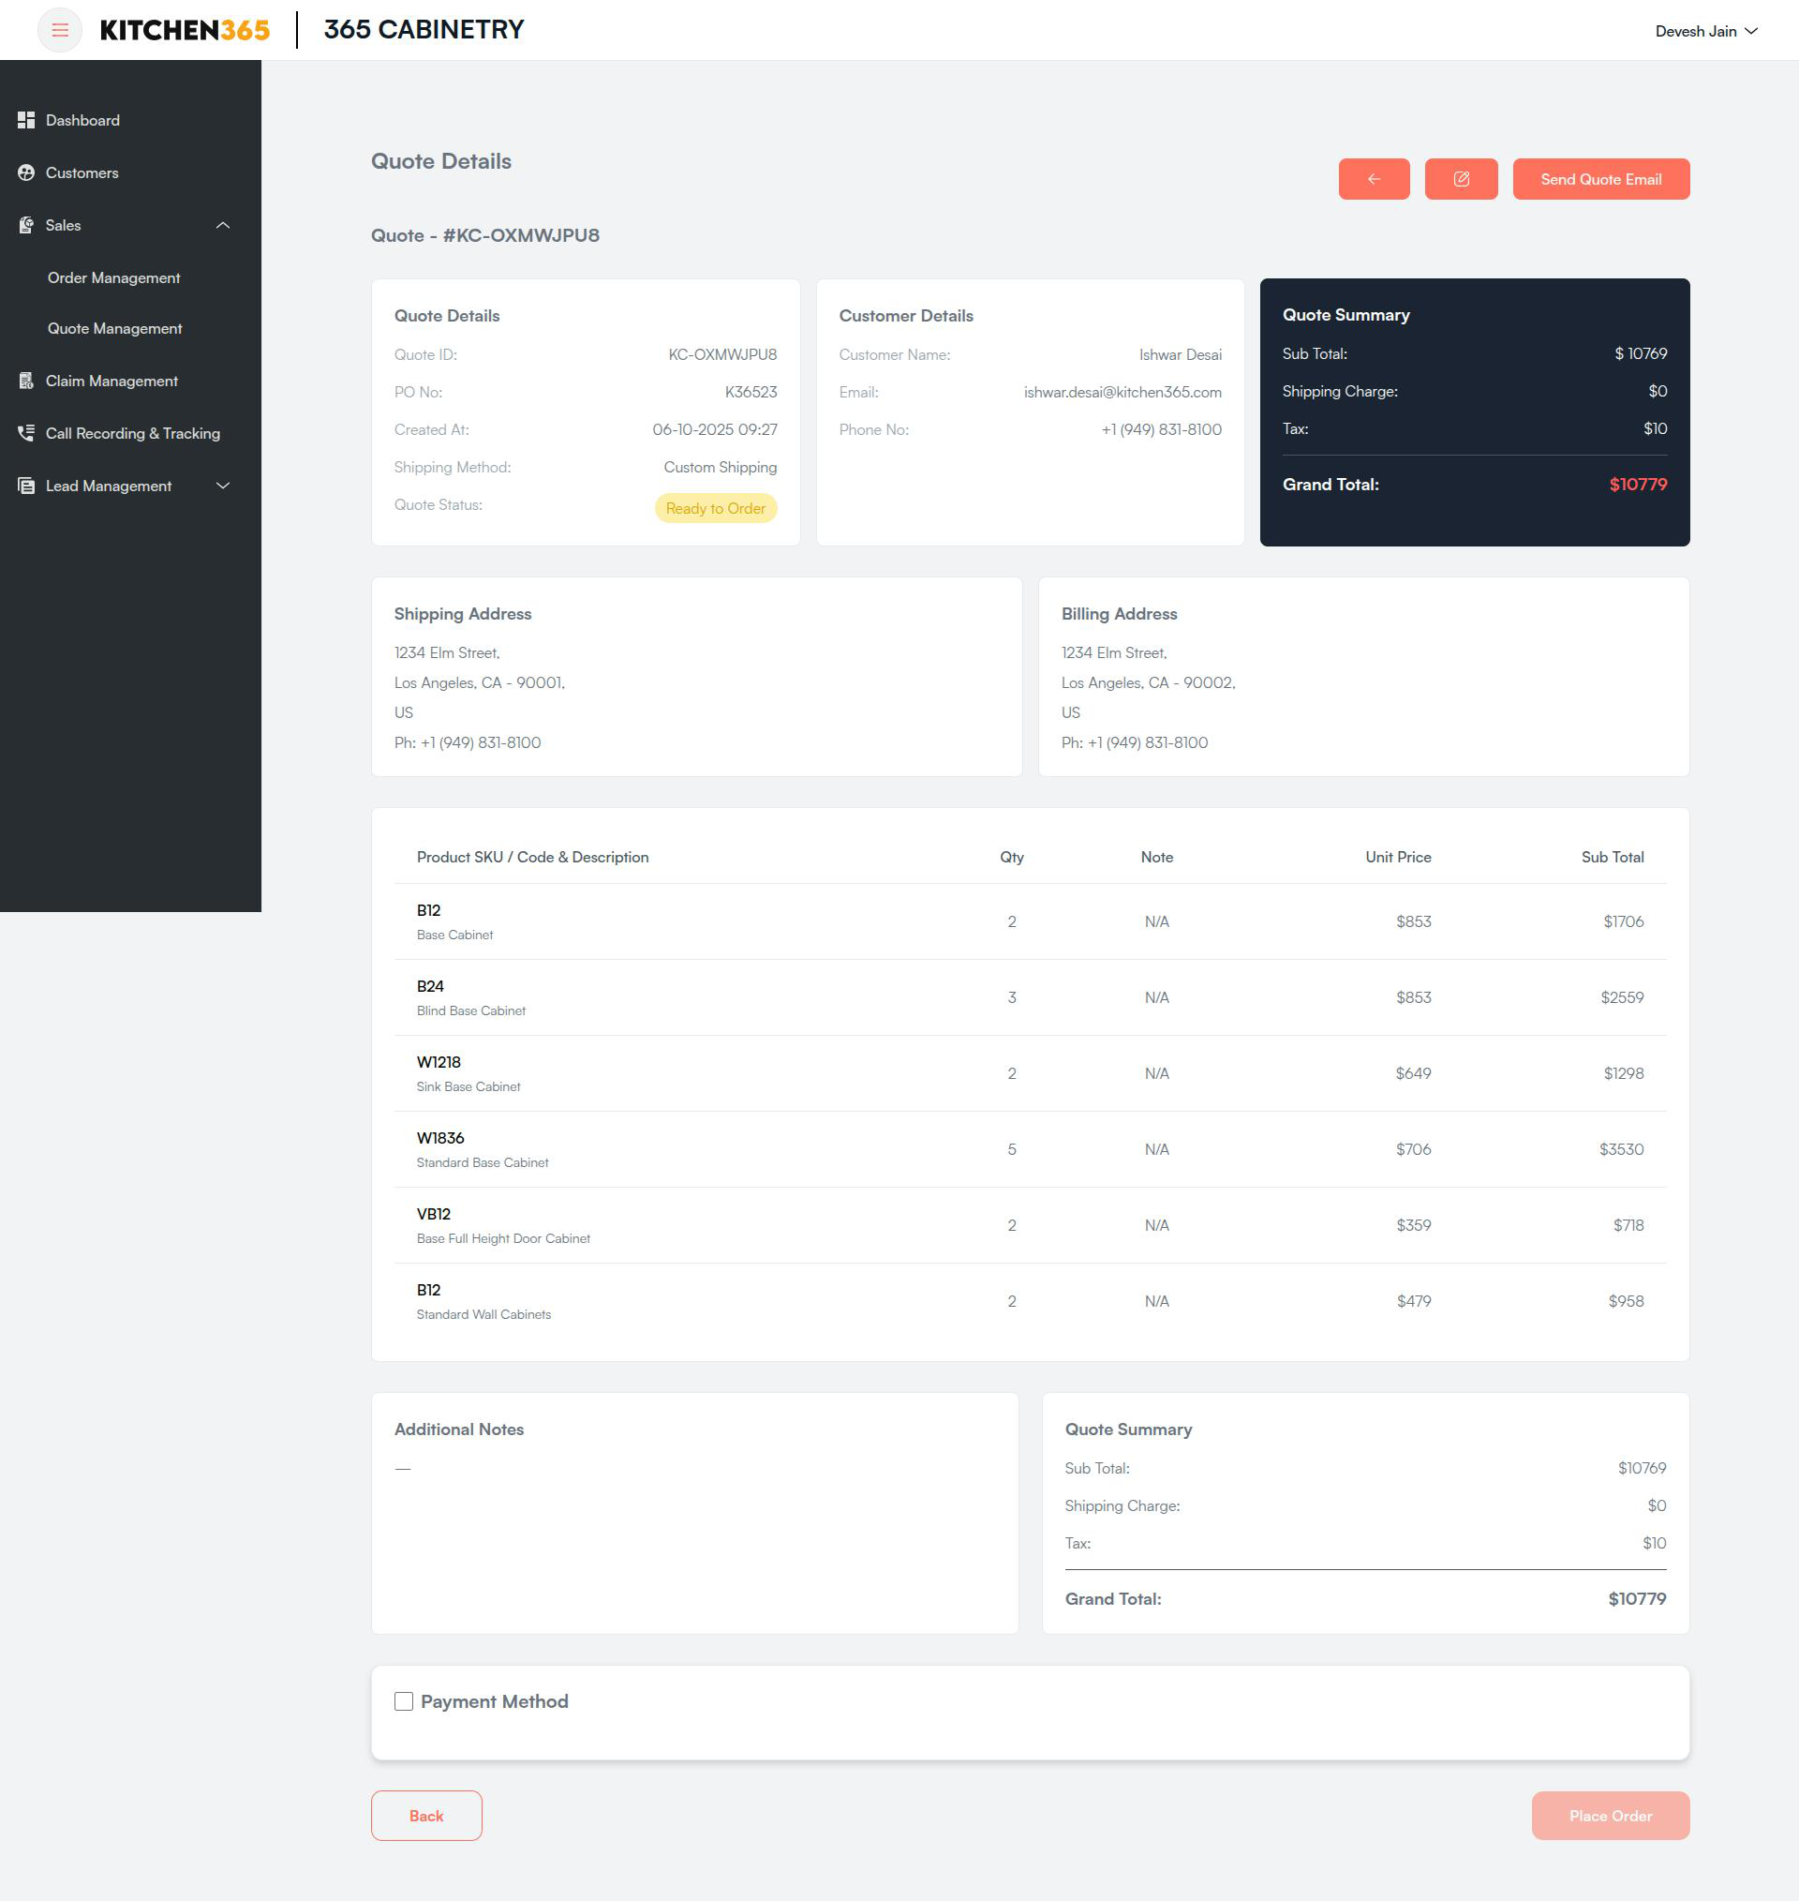Click Send Quote Email button
This screenshot has height=1901, width=1799.
pos(1600,179)
